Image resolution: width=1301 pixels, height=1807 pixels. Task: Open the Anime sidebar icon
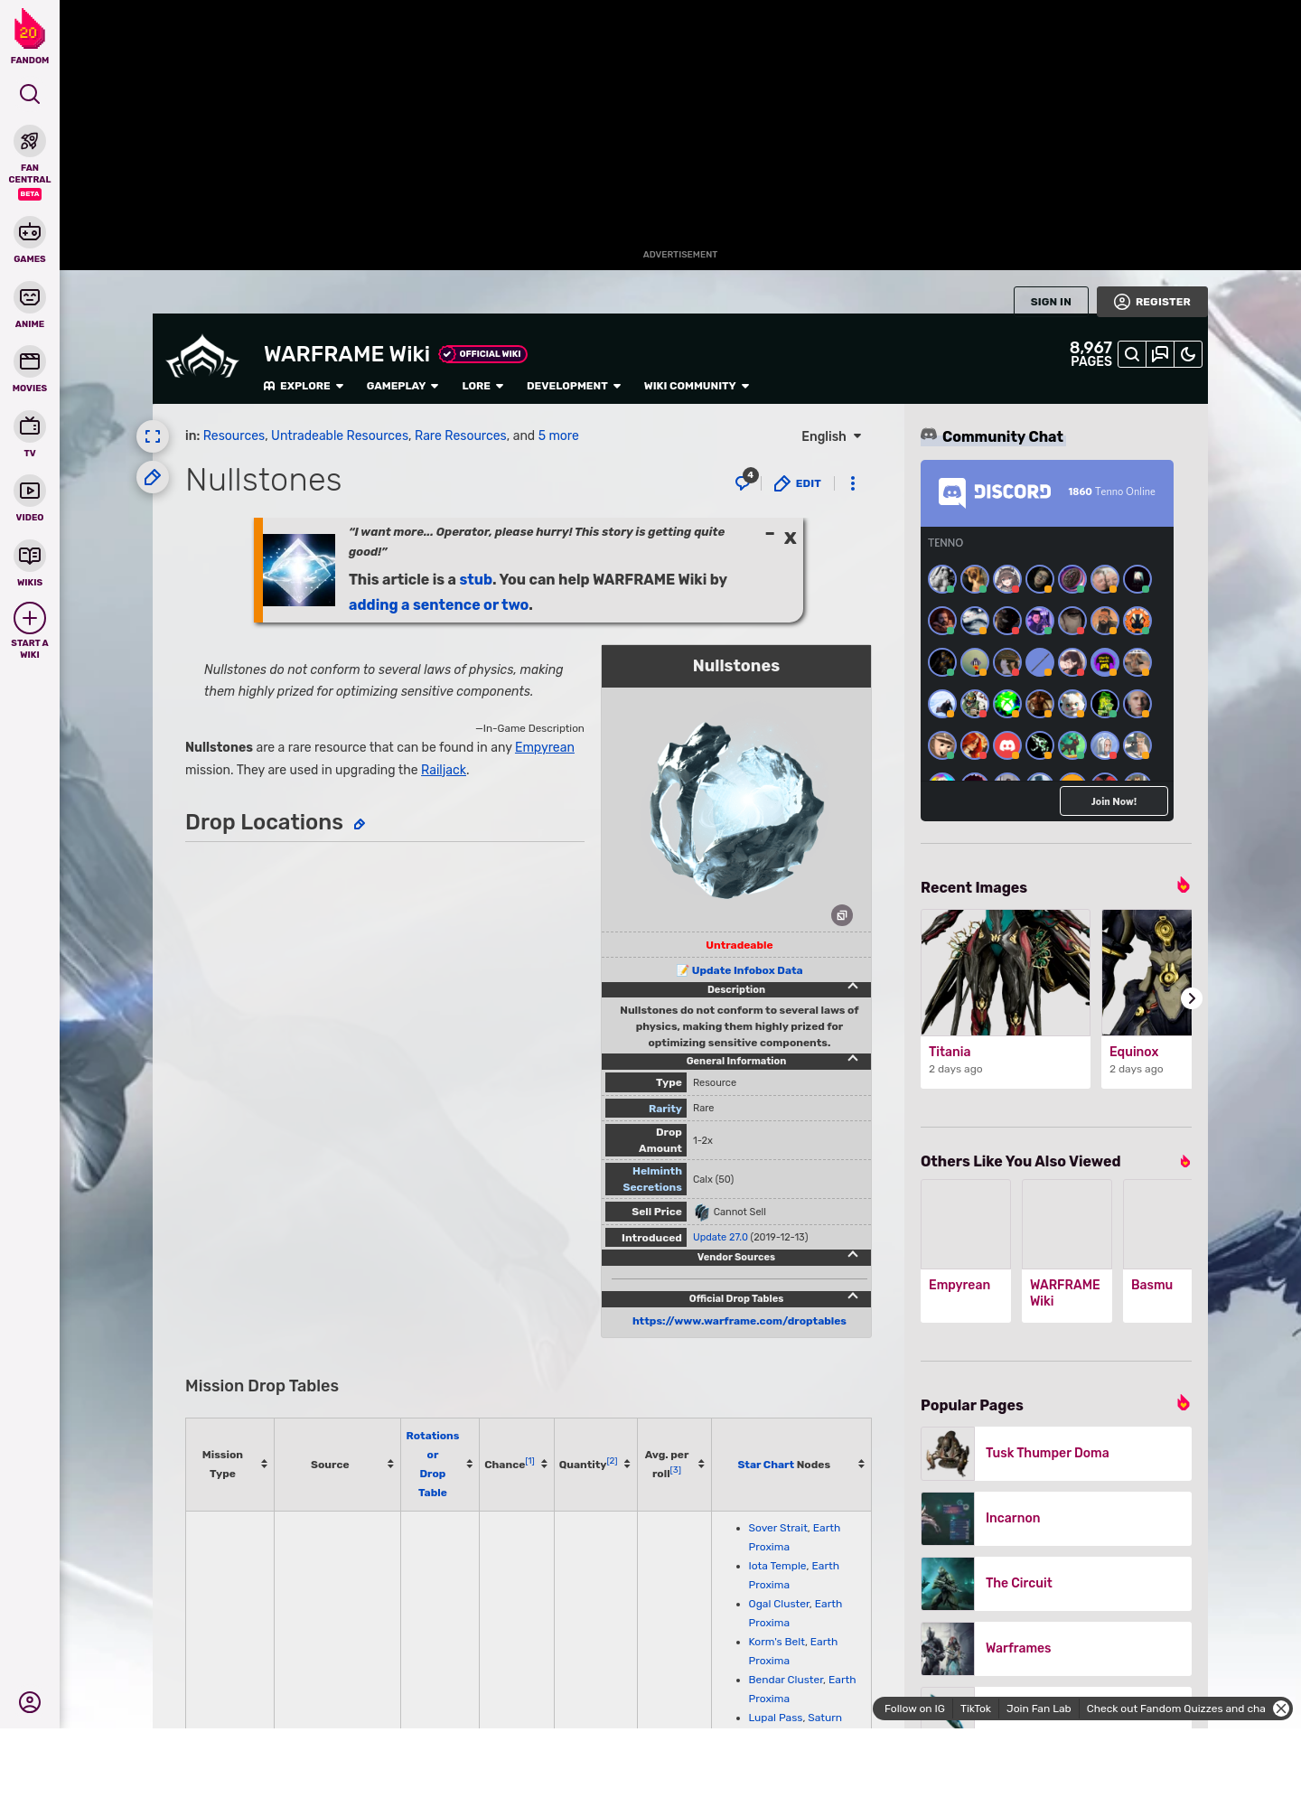(x=30, y=297)
